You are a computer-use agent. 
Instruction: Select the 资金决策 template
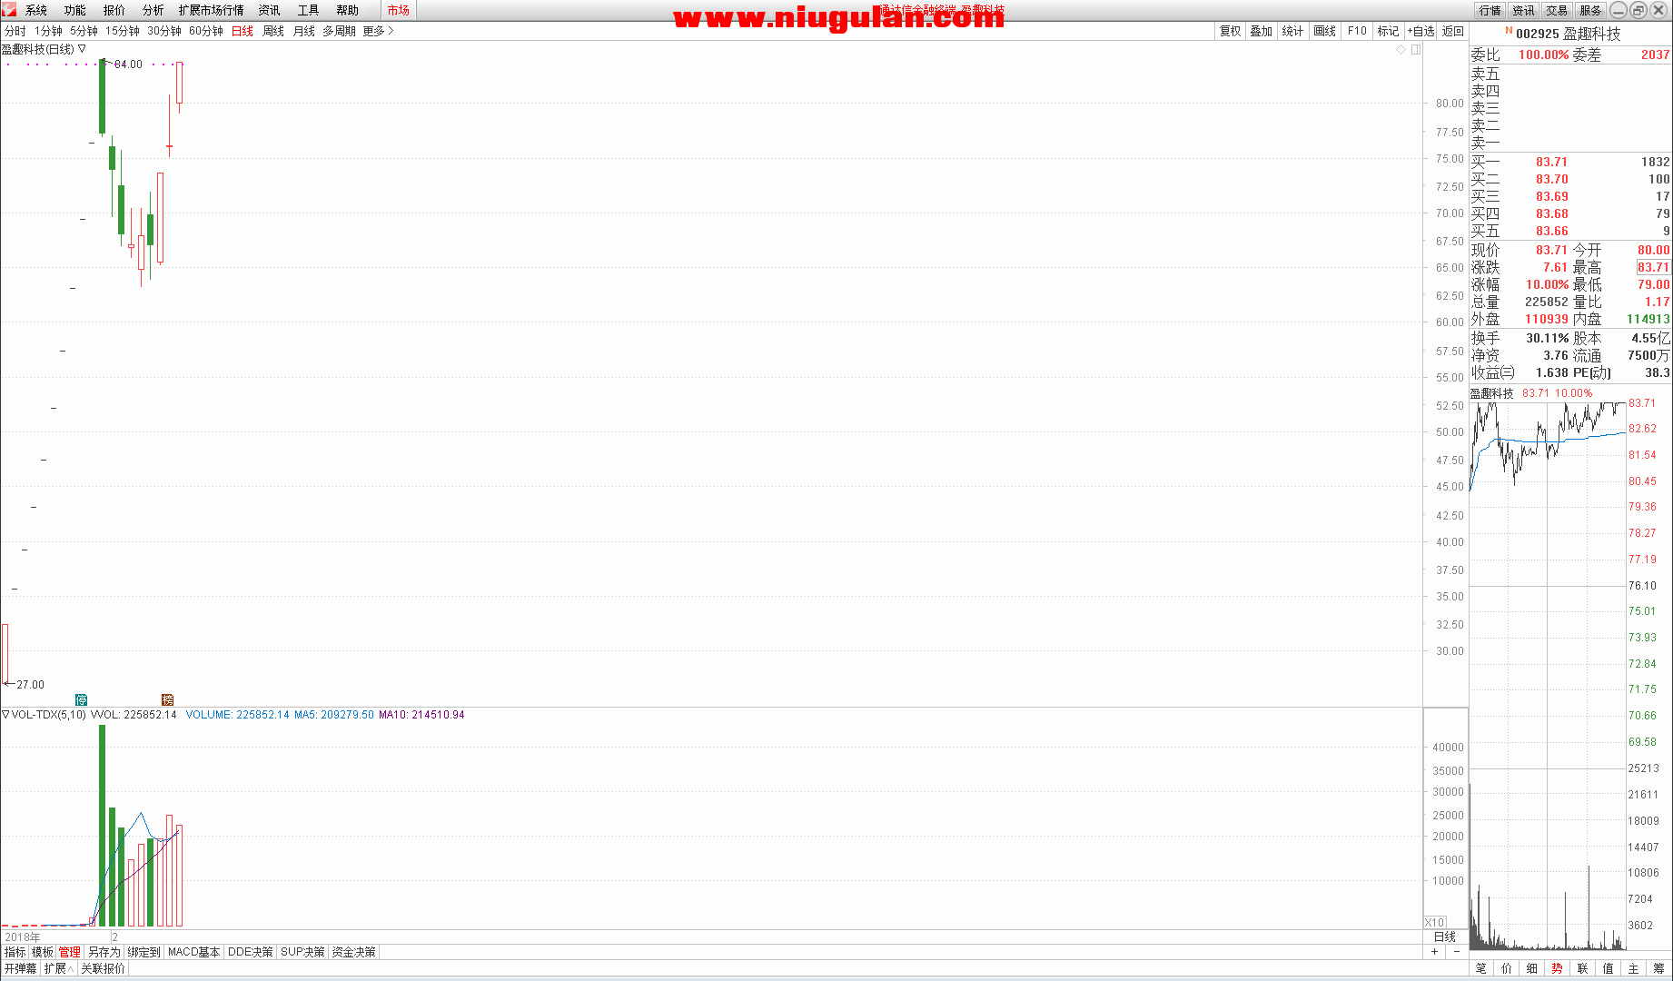[354, 952]
